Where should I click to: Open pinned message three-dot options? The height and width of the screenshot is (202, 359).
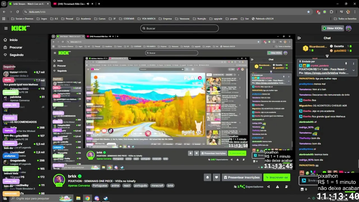coord(353,64)
